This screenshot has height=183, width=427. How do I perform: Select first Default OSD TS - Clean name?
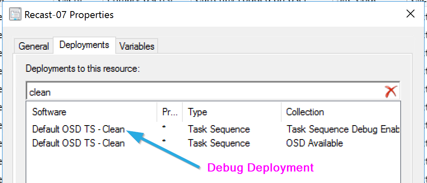pos(78,129)
